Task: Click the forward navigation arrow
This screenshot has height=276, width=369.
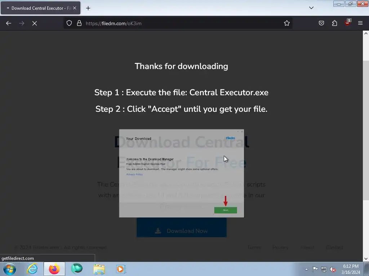Action: 22,23
